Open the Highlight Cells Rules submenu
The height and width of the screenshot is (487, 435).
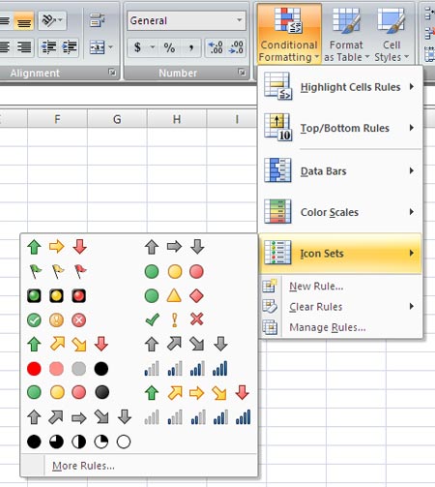[340, 87]
